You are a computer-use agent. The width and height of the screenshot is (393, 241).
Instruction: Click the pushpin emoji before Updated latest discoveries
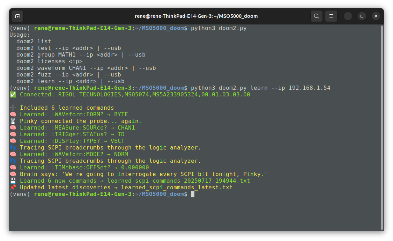(13, 188)
